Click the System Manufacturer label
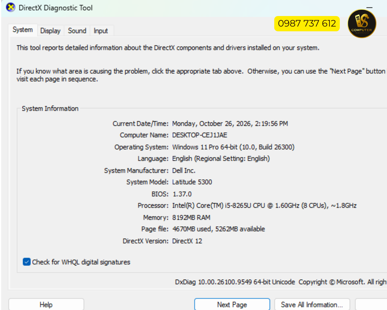 point(136,170)
